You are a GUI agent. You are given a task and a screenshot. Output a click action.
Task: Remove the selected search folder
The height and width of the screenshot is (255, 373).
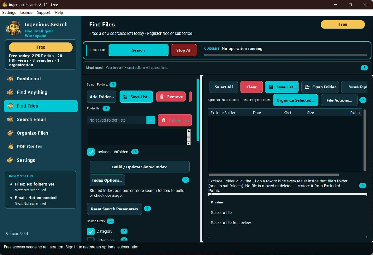pyautogui.click(x=171, y=97)
